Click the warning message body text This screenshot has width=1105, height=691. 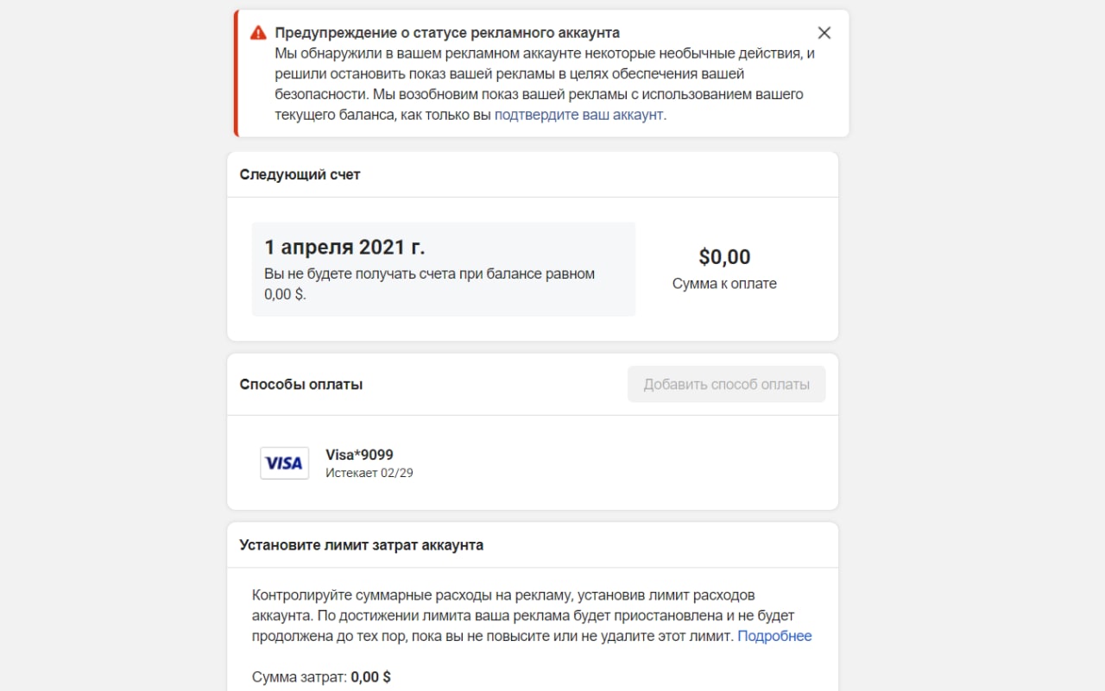(546, 85)
